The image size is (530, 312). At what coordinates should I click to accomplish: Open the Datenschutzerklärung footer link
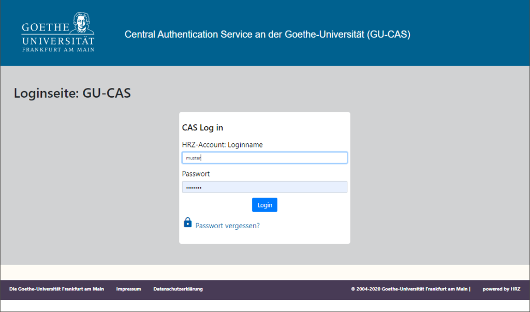(178, 289)
